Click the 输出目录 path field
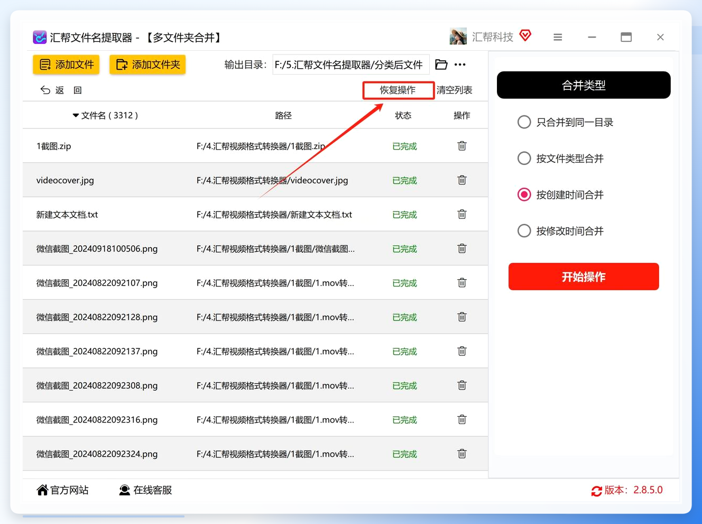This screenshot has height=524, width=702. coord(350,65)
